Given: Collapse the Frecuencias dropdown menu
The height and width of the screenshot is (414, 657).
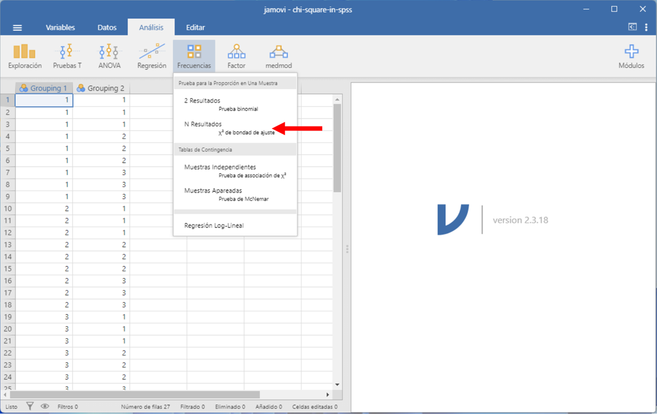Looking at the screenshot, I should 194,56.
